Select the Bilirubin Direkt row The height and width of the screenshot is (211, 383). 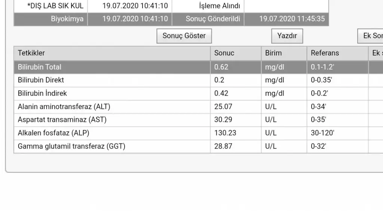point(198,80)
